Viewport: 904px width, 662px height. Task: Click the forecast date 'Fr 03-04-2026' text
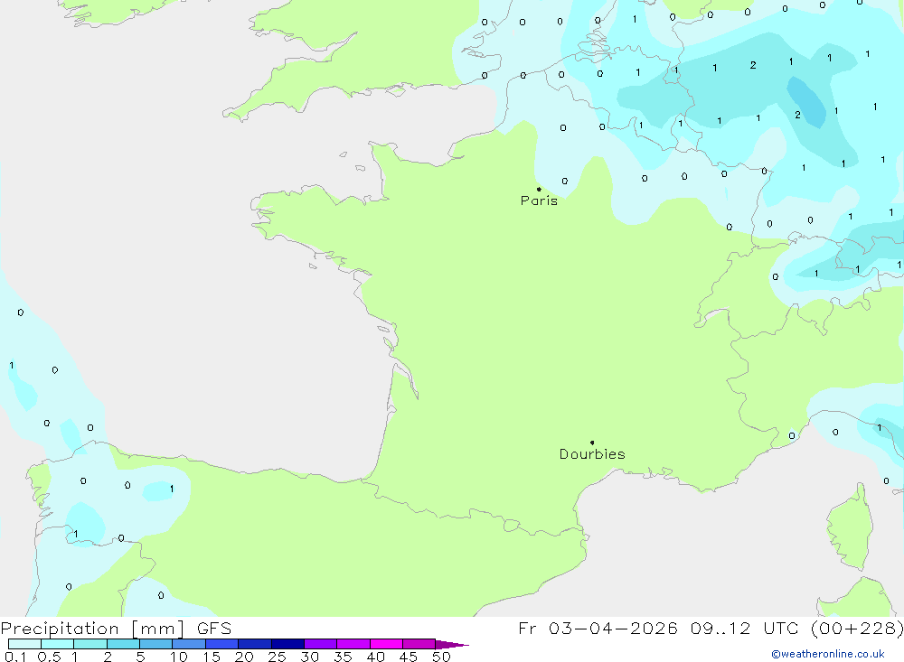point(598,629)
